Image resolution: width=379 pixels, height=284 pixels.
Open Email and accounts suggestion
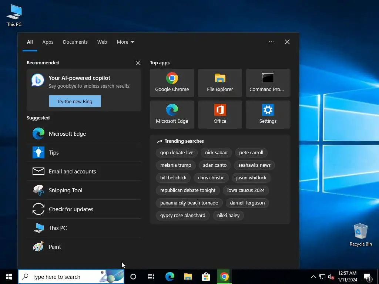[84, 172]
